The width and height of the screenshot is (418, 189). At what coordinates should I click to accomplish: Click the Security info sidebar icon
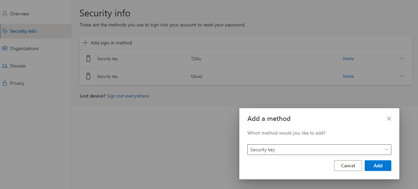click(x=5, y=31)
